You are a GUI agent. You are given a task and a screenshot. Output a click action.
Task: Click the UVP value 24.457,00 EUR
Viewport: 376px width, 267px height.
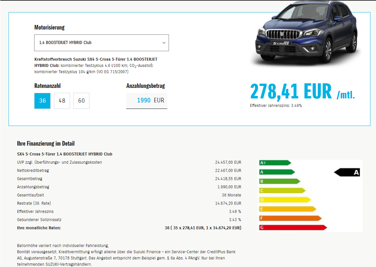228,162
